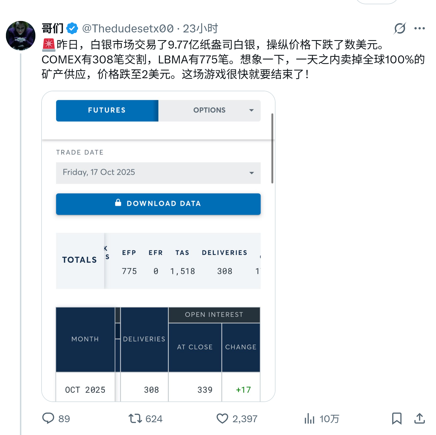
Task: Click the vertical scrollbar in the embedded image
Action: pyautogui.click(x=272, y=148)
